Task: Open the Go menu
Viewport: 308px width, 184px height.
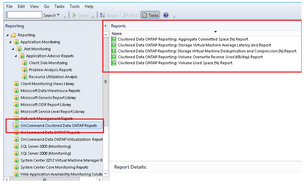Action: click(47, 6)
